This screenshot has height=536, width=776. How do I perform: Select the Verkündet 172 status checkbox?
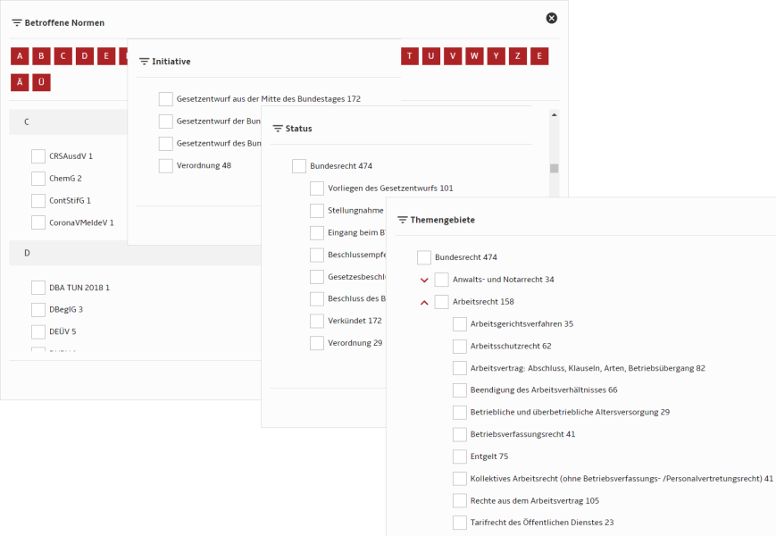tap(317, 321)
